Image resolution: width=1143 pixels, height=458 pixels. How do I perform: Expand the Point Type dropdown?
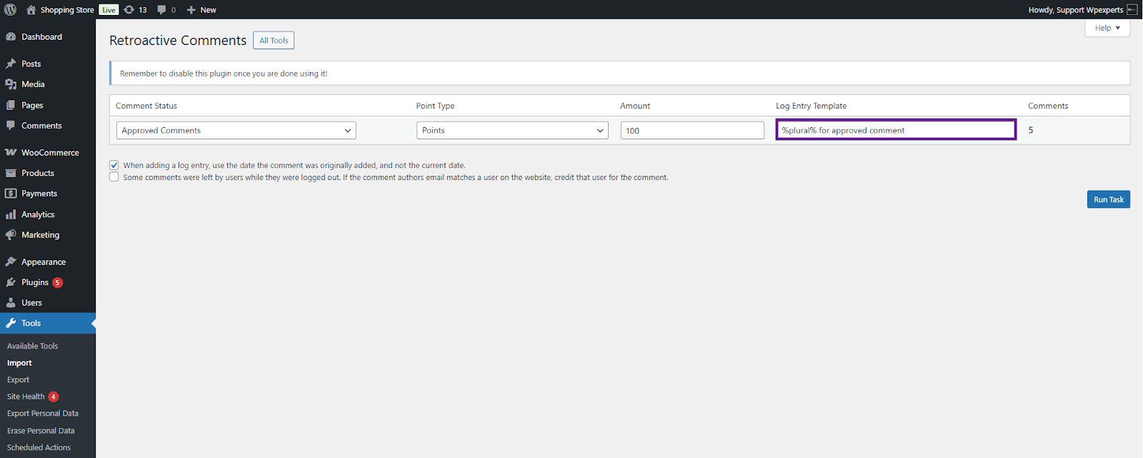coord(511,131)
